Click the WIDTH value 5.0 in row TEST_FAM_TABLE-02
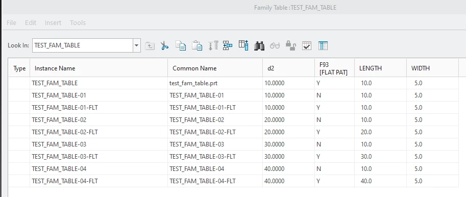Image resolution: width=466 pixels, height=197 pixels. point(432,120)
